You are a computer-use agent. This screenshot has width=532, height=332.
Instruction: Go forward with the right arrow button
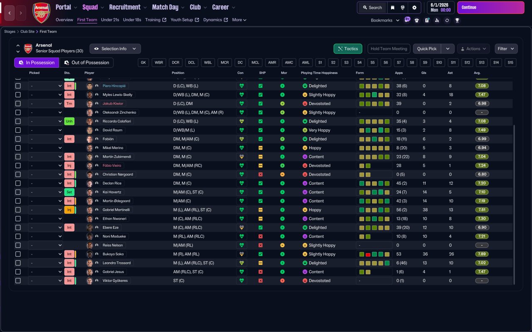tap(21, 13)
